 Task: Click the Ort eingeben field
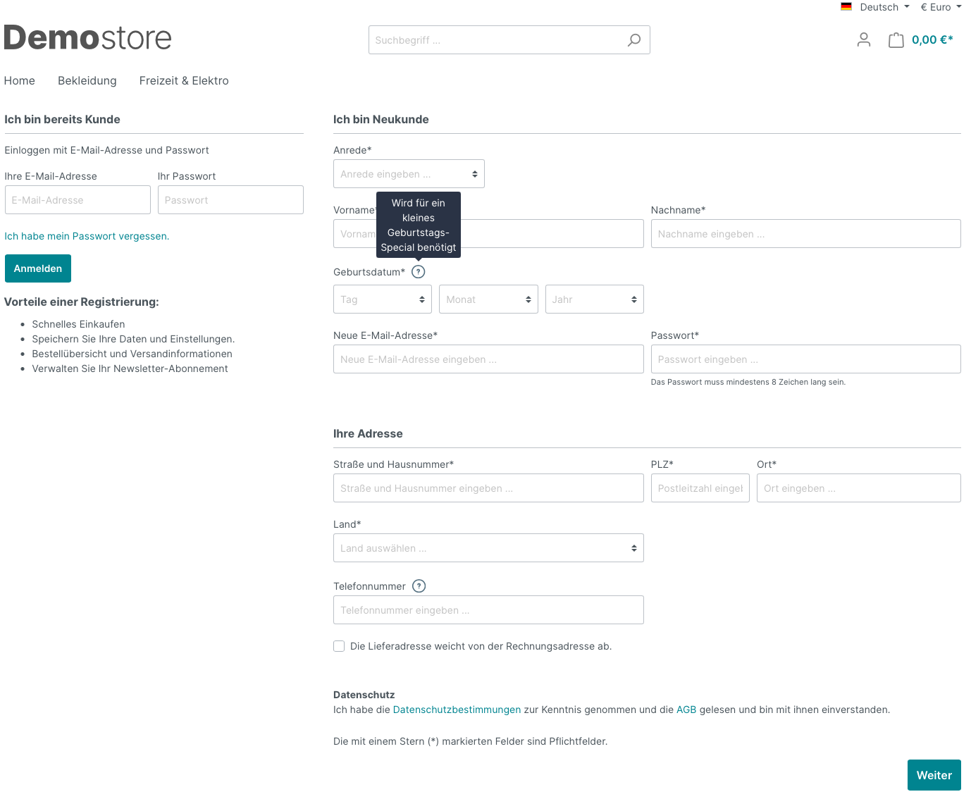859,488
